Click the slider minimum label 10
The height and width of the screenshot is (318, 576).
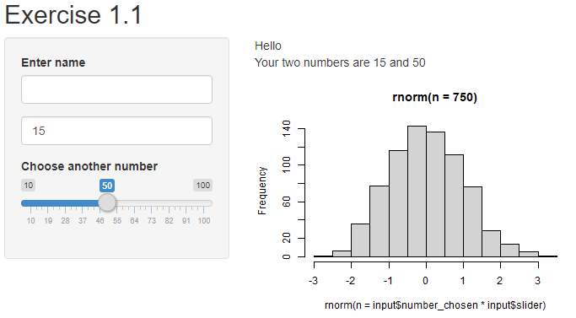tap(29, 185)
